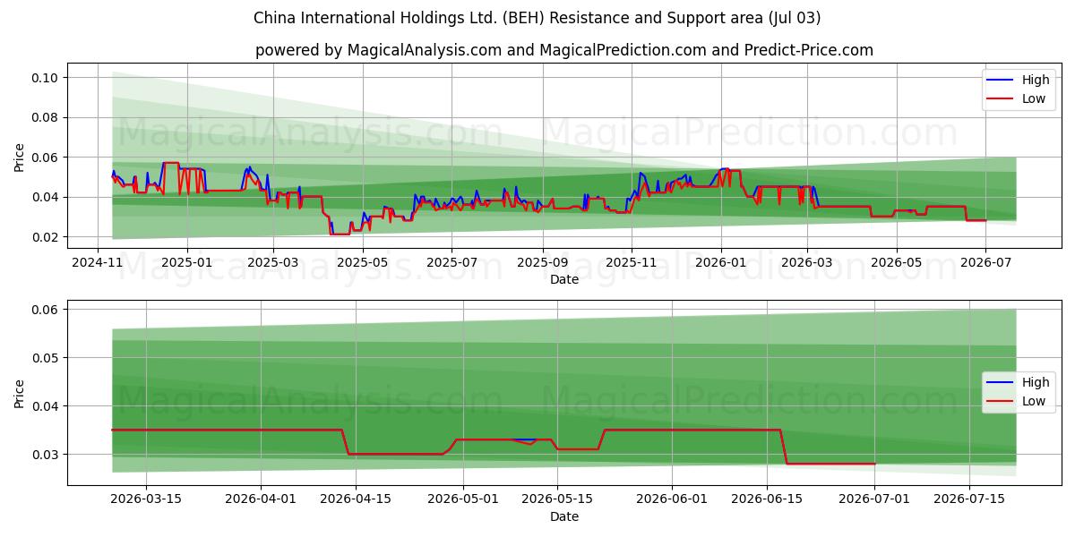The height and width of the screenshot is (537, 1075).
Task: Click the upper chart 0.06 price tick
Action: [x=46, y=158]
